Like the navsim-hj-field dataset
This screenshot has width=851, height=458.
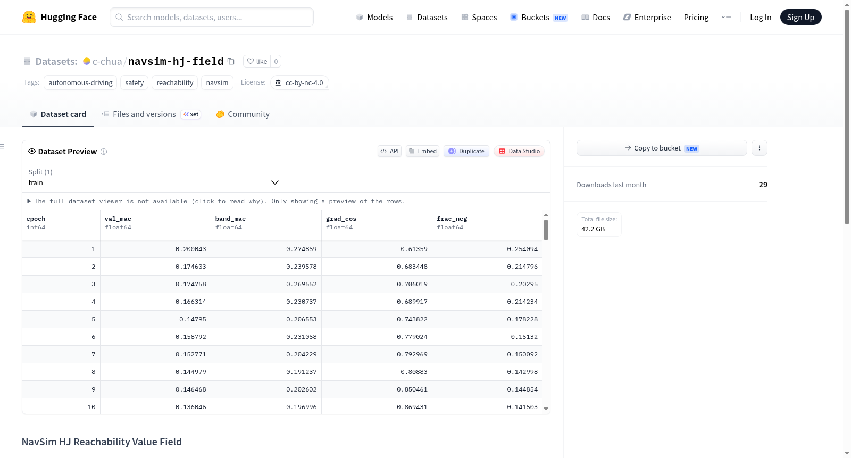257,61
